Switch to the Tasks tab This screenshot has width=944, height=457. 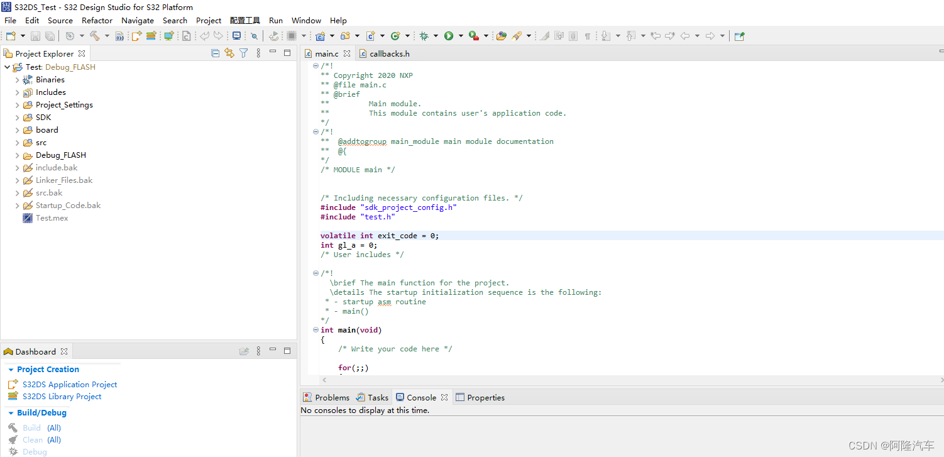pyautogui.click(x=372, y=397)
